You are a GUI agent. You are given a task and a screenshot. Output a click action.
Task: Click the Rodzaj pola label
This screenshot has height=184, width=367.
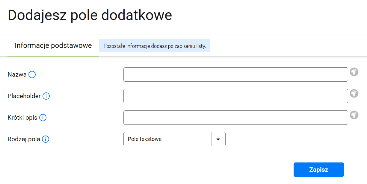[x=24, y=139]
